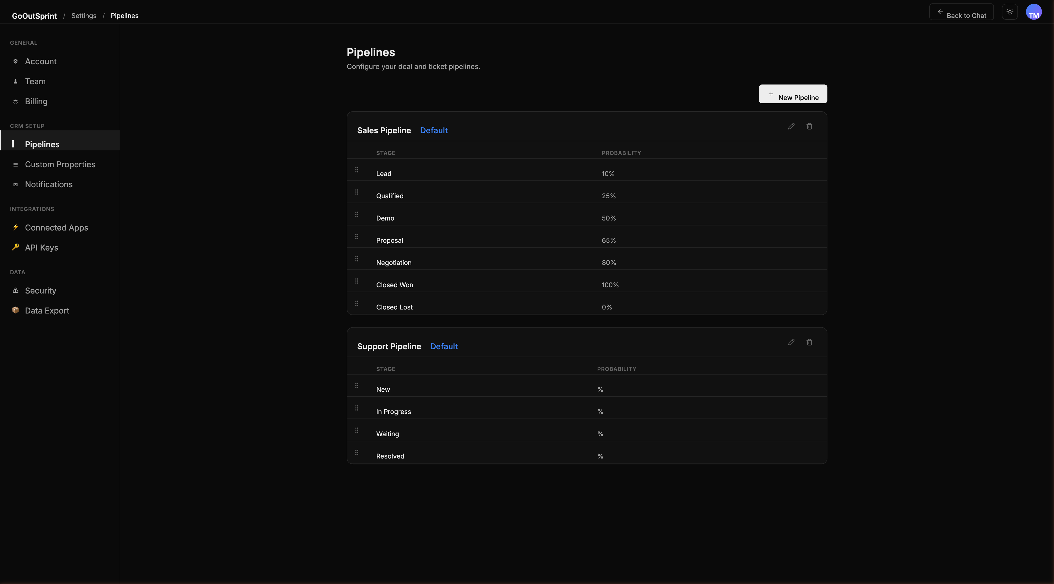Grab the drag handle beside Lead stage
The width and height of the screenshot is (1054, 584).
[356, 169]
